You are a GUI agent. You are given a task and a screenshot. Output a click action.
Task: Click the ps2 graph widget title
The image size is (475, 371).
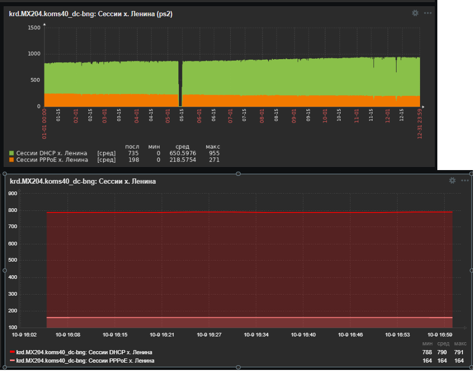(x=91, y=14)
